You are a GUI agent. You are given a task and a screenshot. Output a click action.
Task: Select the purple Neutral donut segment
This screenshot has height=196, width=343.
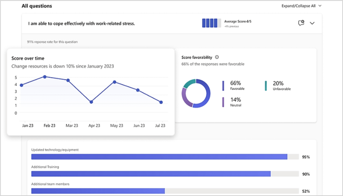point(186,97)
